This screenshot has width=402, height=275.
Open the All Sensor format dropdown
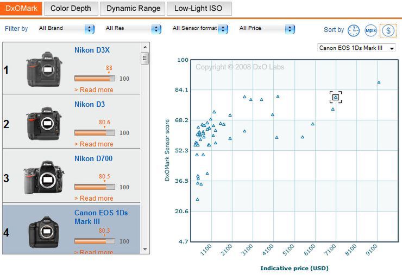(200, 29)
